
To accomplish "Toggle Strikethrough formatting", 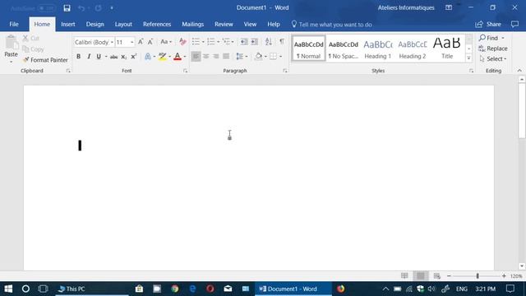I will click(x=113, y=57).
